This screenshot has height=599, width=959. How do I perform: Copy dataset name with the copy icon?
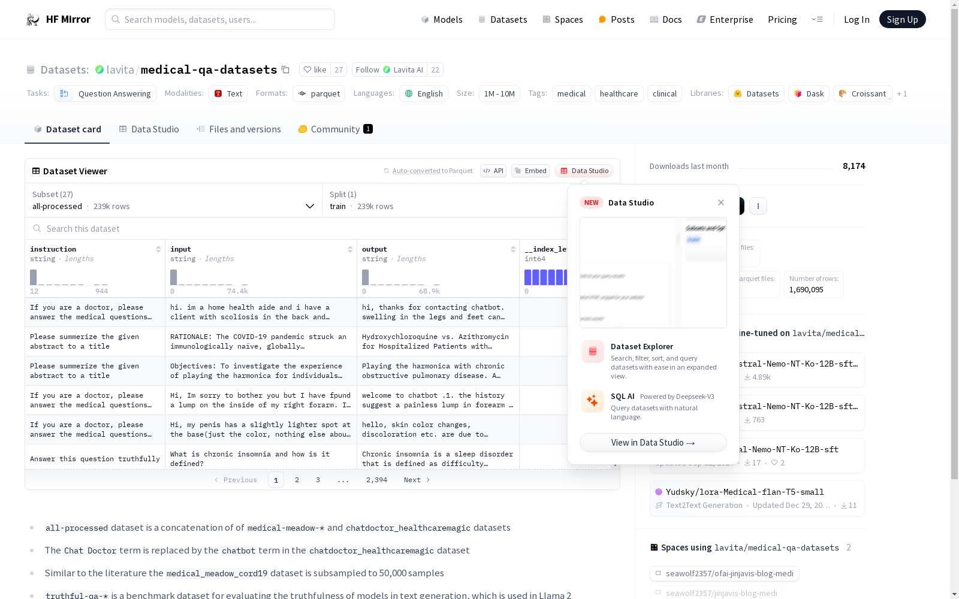tap(286, 70)
